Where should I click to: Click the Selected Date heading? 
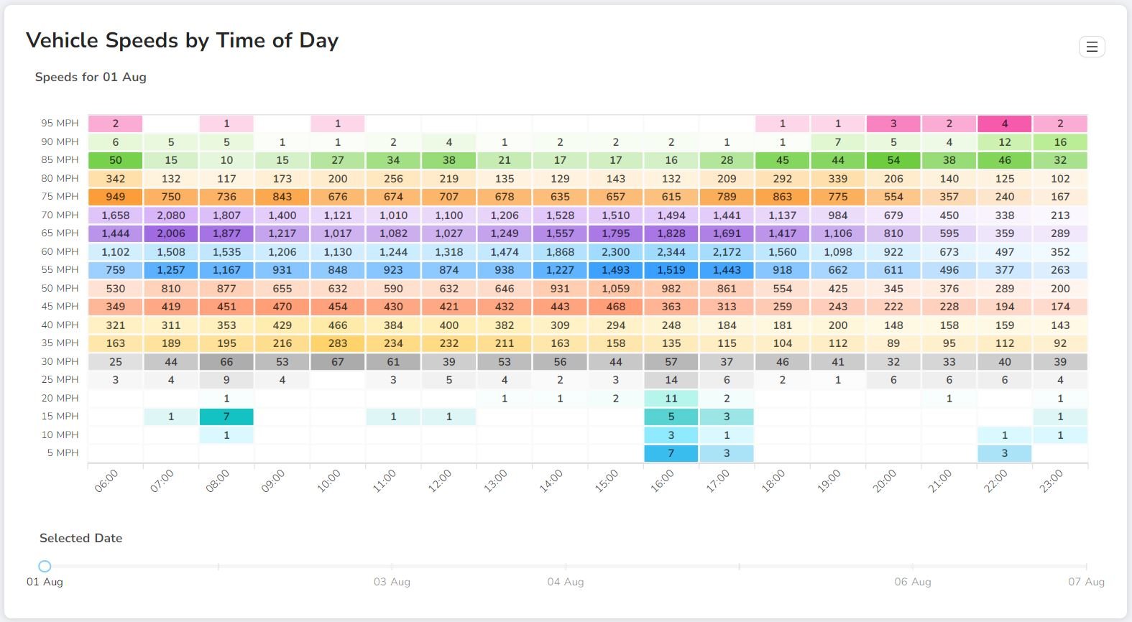pos(80,538)
